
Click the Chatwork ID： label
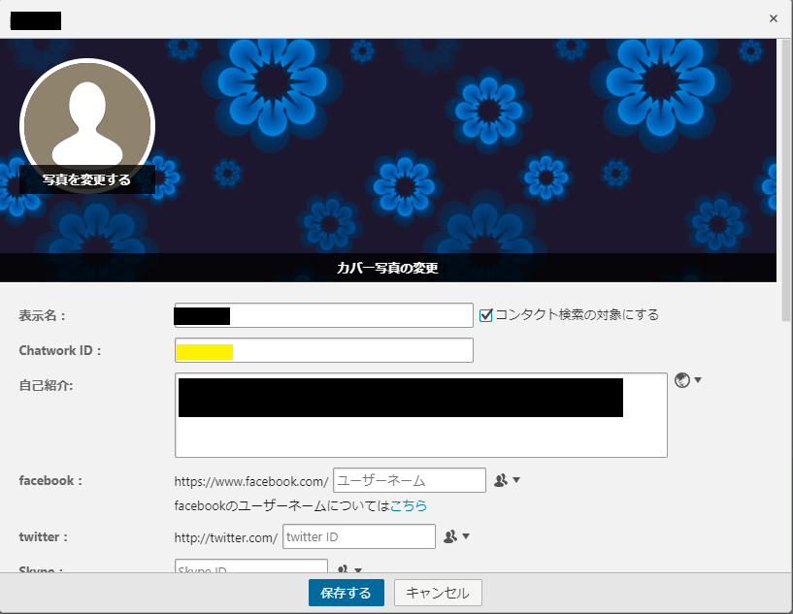click(59, 351)
